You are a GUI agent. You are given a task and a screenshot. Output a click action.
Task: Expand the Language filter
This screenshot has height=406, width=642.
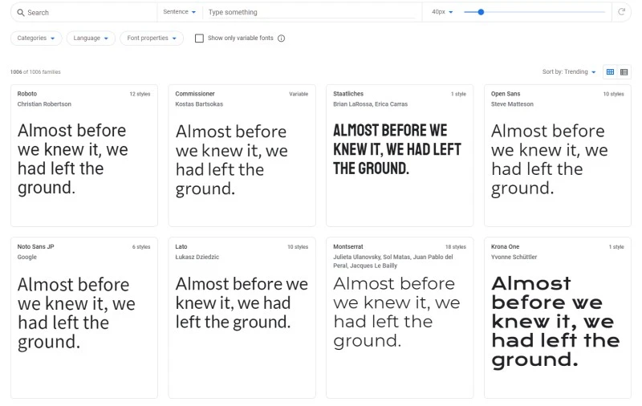point(91,38)
